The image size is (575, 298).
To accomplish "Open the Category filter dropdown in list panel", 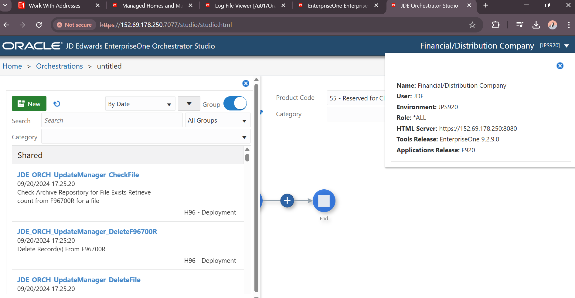I will (146, 137).
